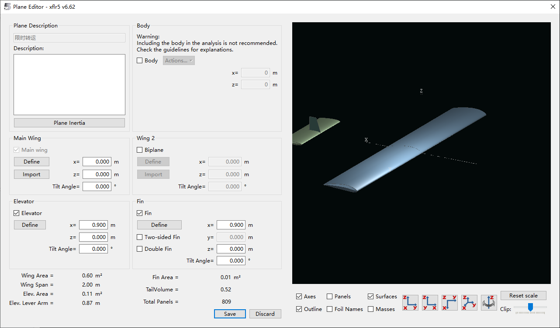The width and height of the screenshot is (560, 328).
Task: Switch to the X-axis (Z-Y plane) view icon
Action: pos(410,302)
